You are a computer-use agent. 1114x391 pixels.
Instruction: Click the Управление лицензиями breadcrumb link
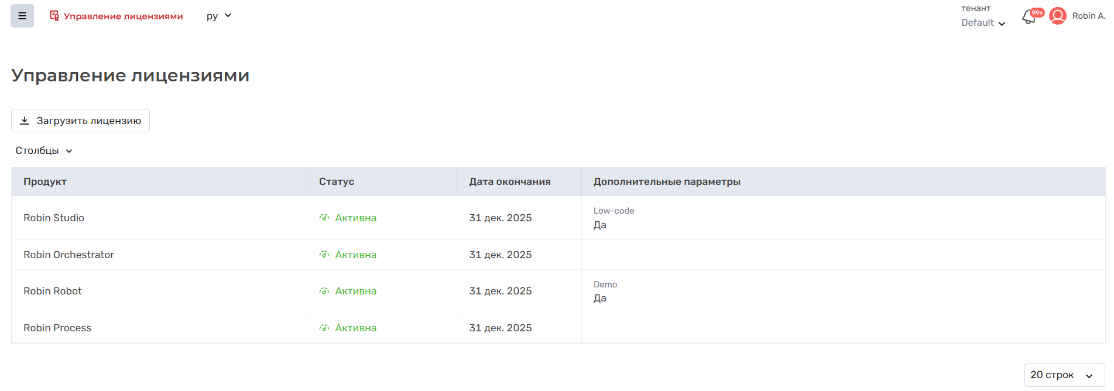[x=123, y=16]
